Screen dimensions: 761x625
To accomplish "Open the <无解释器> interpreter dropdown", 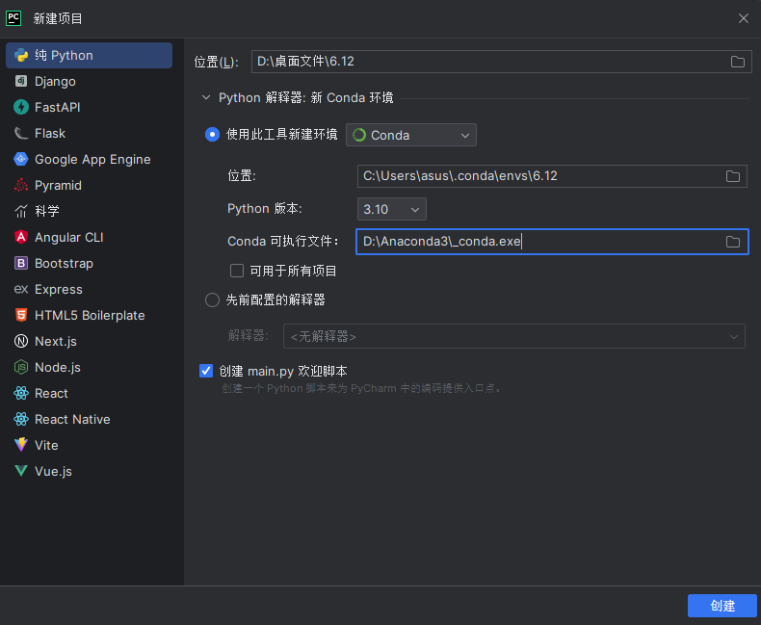I will click(514, 336).
